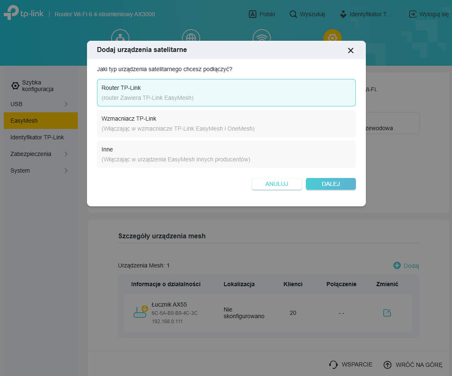
Task: Click the Szybka konfiguracja gear icon
Action: (x=15, y=86)
